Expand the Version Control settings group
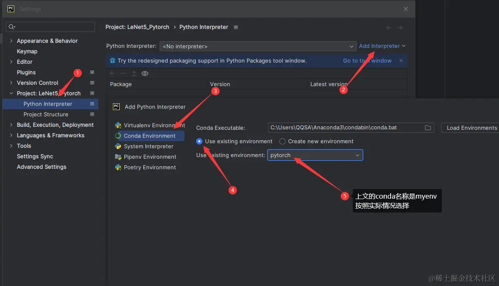The width and height of the screenshot is (499, 286). [x=11, y=83]
